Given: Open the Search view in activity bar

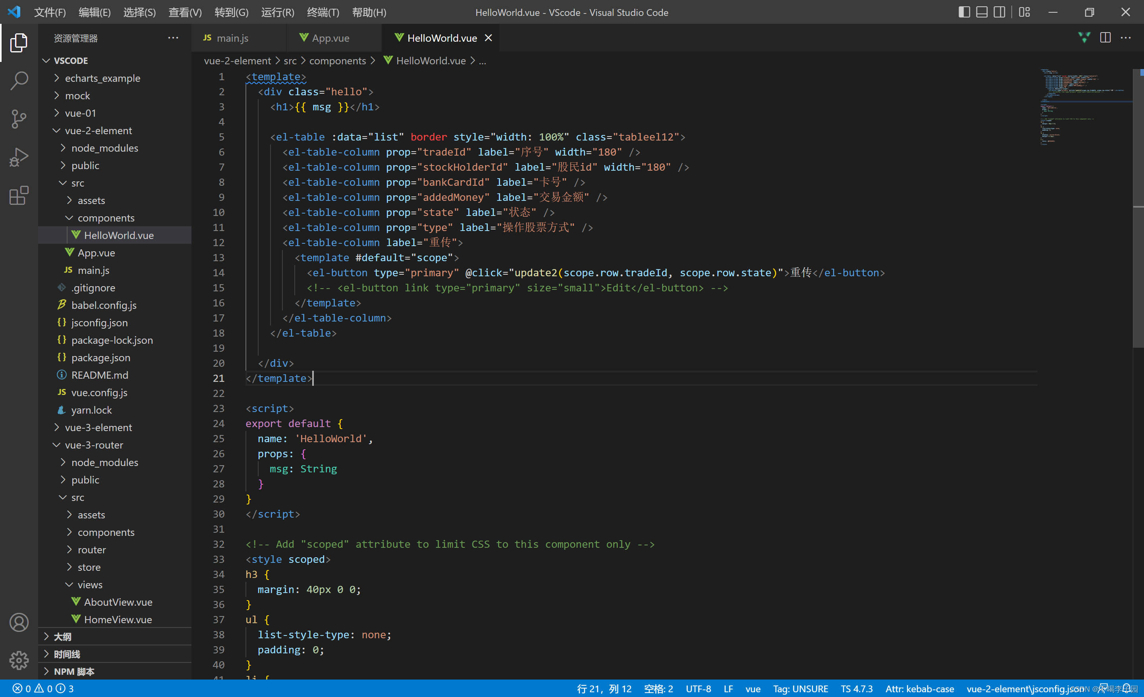Looking at the screenshot, I should coord(19,81).
